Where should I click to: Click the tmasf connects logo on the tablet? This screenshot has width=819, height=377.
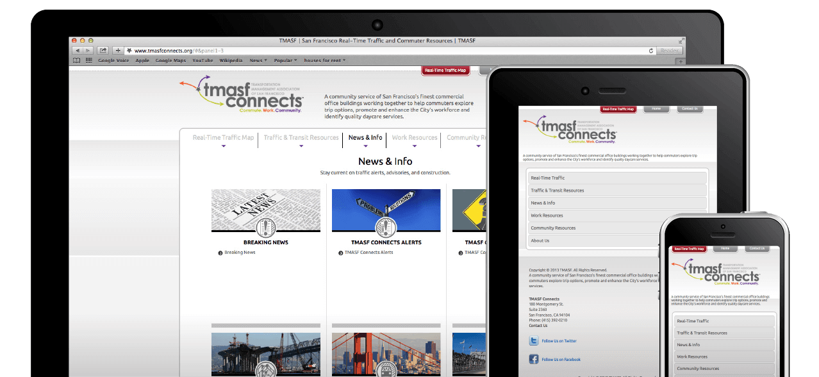point(570,130)
